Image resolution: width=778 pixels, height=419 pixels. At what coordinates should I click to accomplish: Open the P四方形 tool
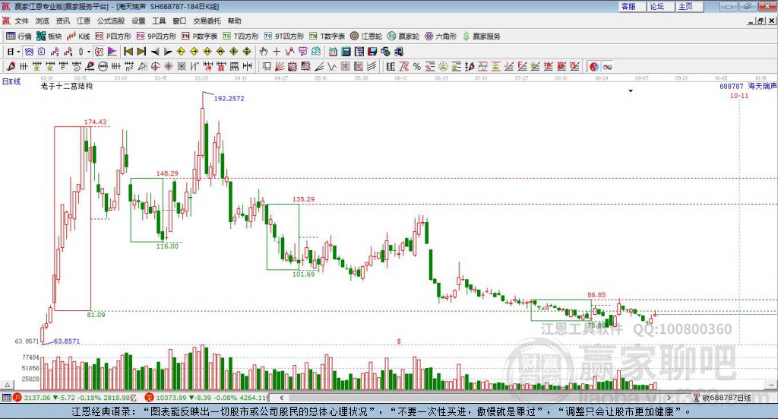point(113,37)
